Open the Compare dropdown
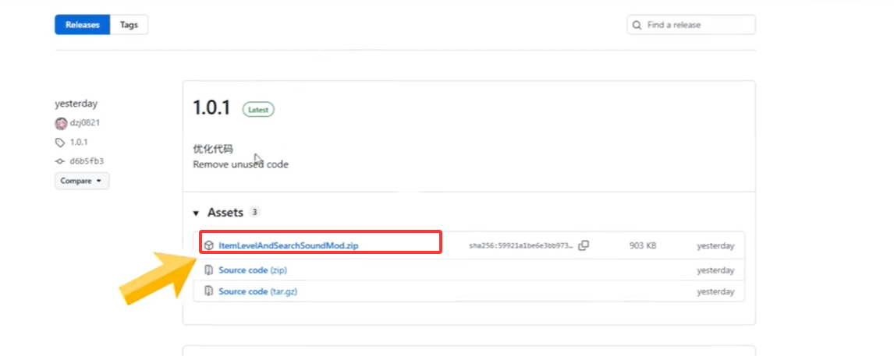The image size is (894, 356). [82, 181]
